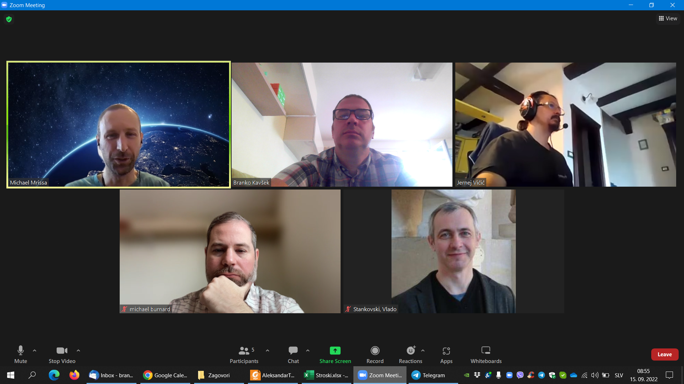Image resolution: width=684 pixels, height=384 pixels.
Task: Open the Zoom Apps icon
Action: (x=446, y=351)
